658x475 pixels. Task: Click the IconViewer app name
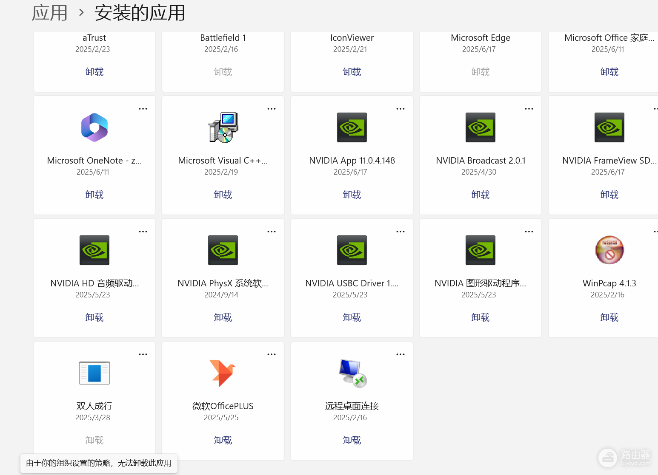[352, 38]
